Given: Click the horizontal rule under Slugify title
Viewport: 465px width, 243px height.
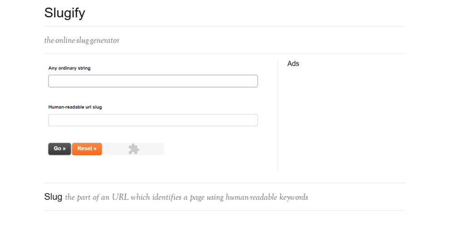Looking at the screenshot, I should click(225, 26).
